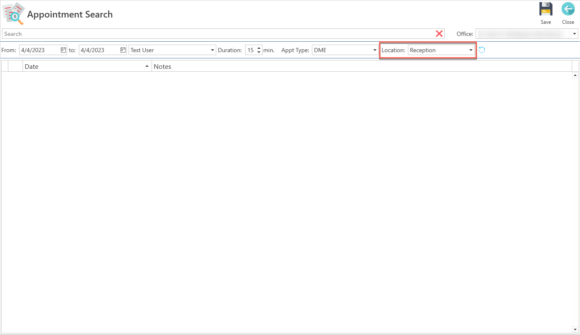Clear search with the red X icon
The height and width of the screenshot is (335, 580).
tap(439, 34)
